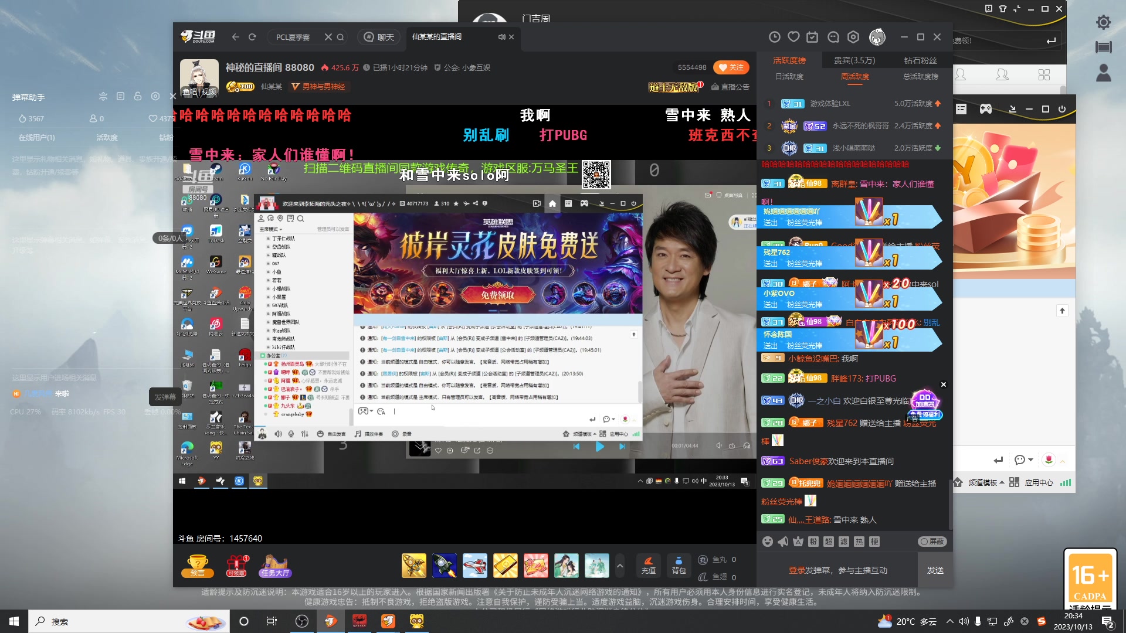
Task: Open followed list heart icon
Action: (793, 37)
